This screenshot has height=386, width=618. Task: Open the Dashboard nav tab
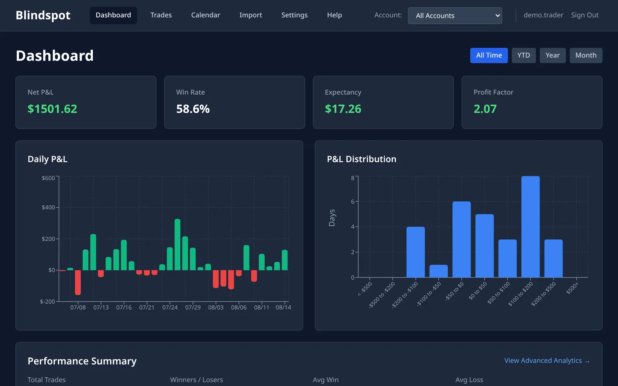tap(113, 15)
